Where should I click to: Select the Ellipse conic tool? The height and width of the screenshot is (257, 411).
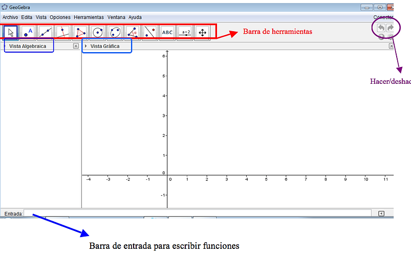pos(115,33)
